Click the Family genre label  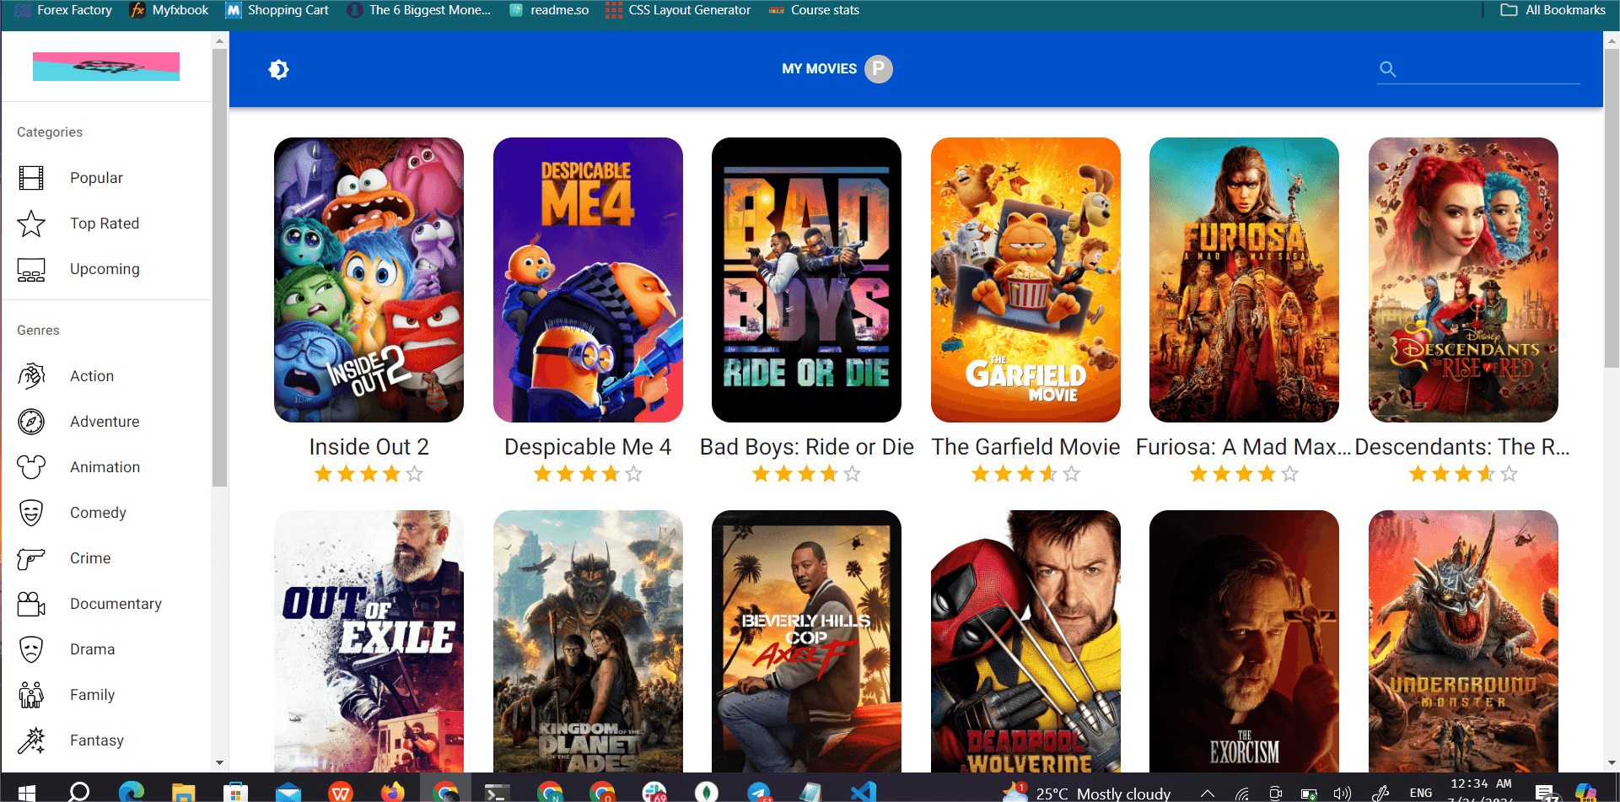(92, 695)
